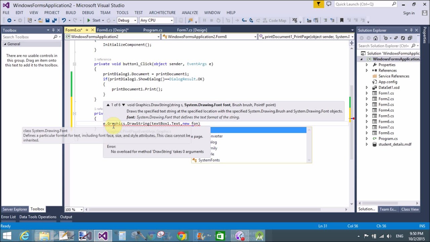Click the Quick Launch search icon
This screenshot has height=242, width=430.
tap(394, 4)
